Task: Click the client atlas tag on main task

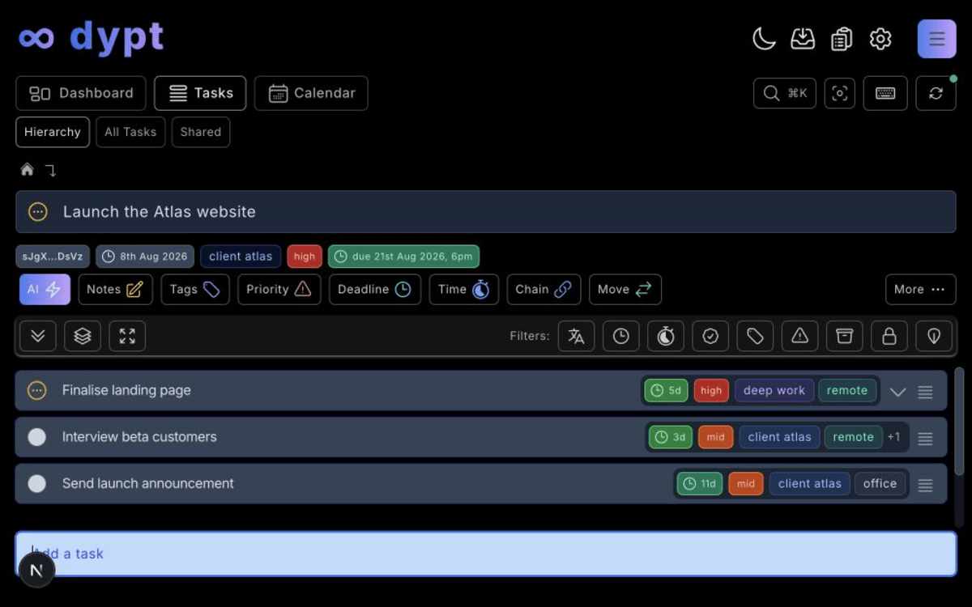Action: pos(241,257)
